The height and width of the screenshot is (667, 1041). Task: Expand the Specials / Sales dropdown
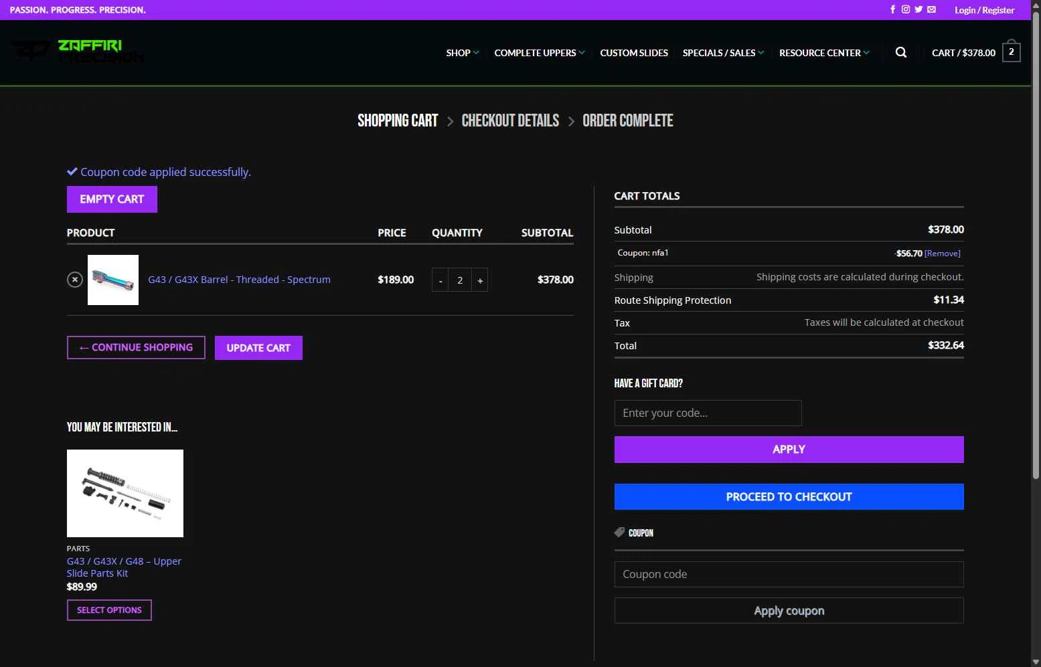723,53
